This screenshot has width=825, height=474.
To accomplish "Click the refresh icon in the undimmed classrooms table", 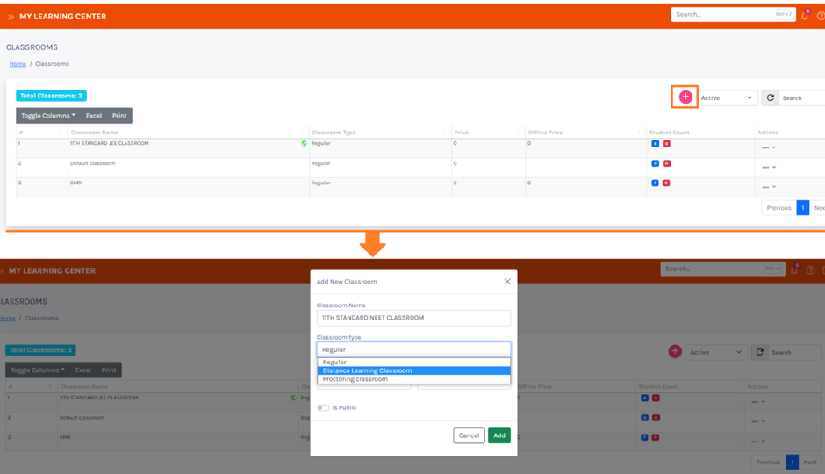I will [771, 97].
